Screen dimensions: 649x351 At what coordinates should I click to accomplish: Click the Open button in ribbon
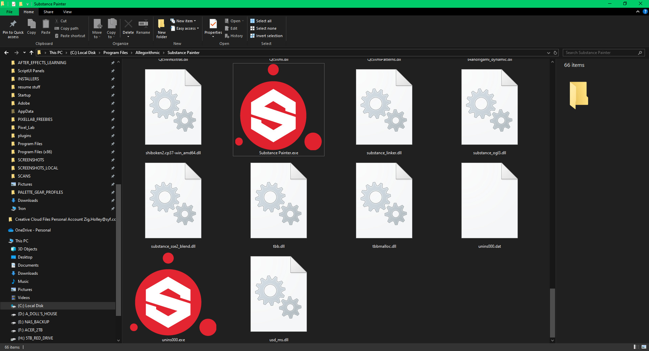tap(234, 21)
